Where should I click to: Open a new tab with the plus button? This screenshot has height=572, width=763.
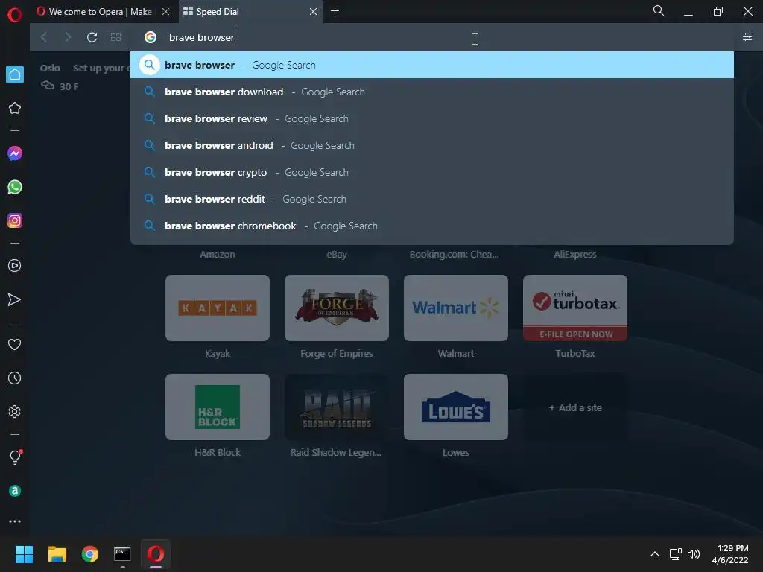(x=335, y=11)
